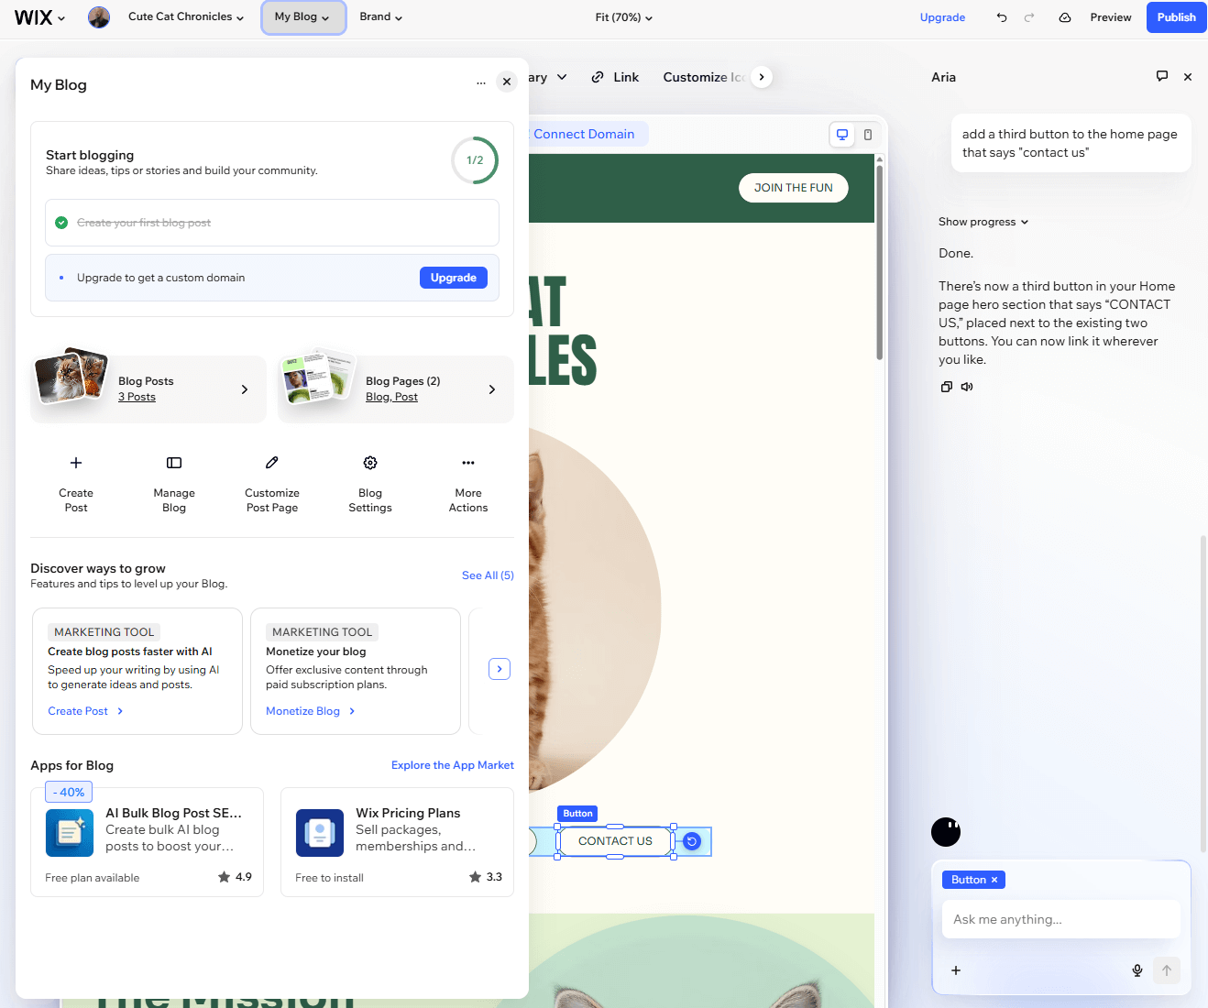Screen dimensions: 1208x1008
Task: Open the Brand menu
Action: 380,16
